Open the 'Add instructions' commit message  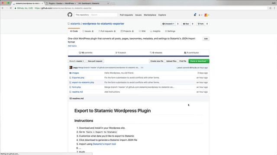click(112, 92)
